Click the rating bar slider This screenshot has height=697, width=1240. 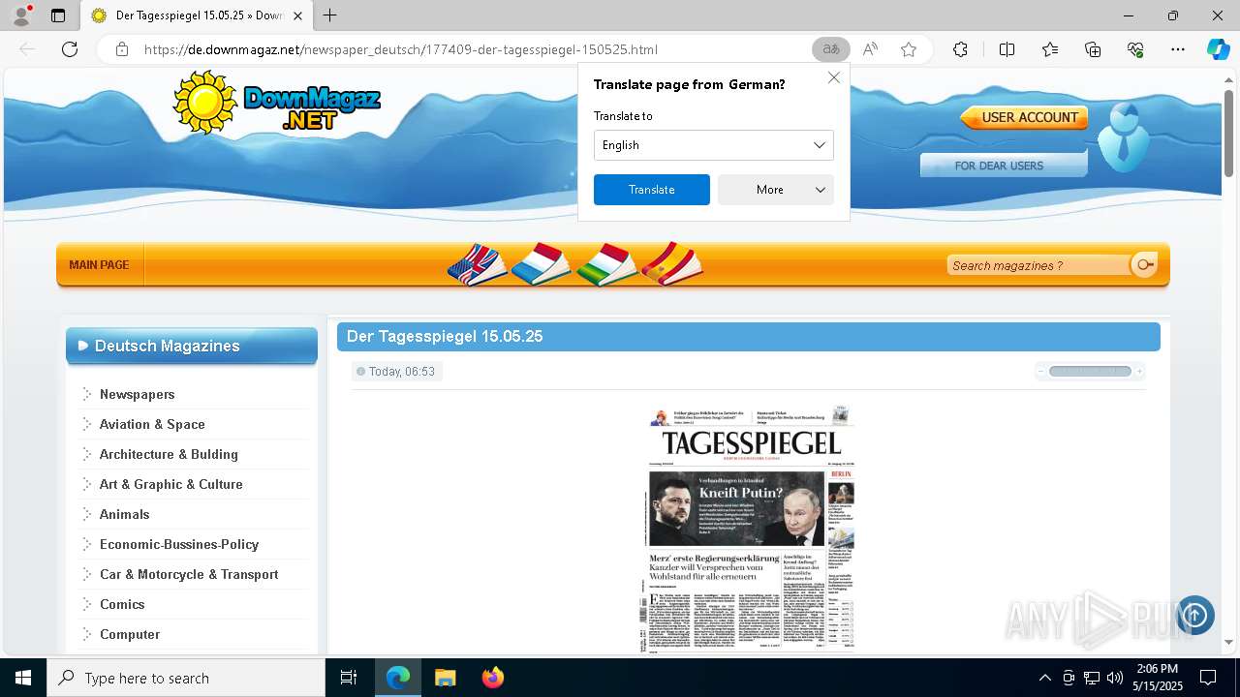pos(1090,371)
